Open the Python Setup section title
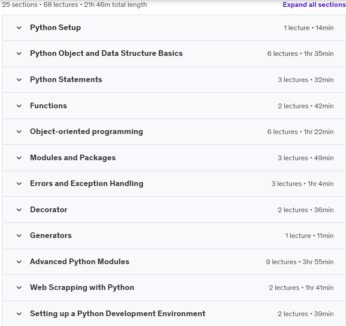 pos(55,27)
